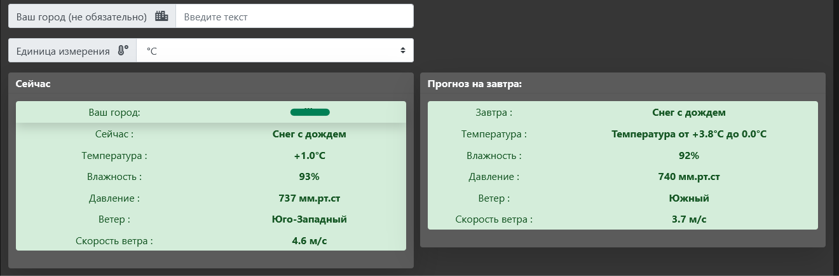Click tomorrow's wind speed 3.7 м/с

point(689,219)
